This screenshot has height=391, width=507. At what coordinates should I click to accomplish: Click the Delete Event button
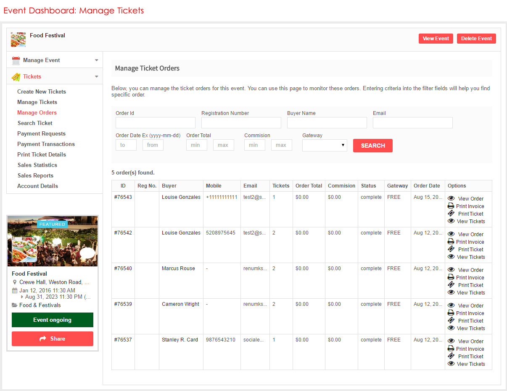tap(476, 39)
